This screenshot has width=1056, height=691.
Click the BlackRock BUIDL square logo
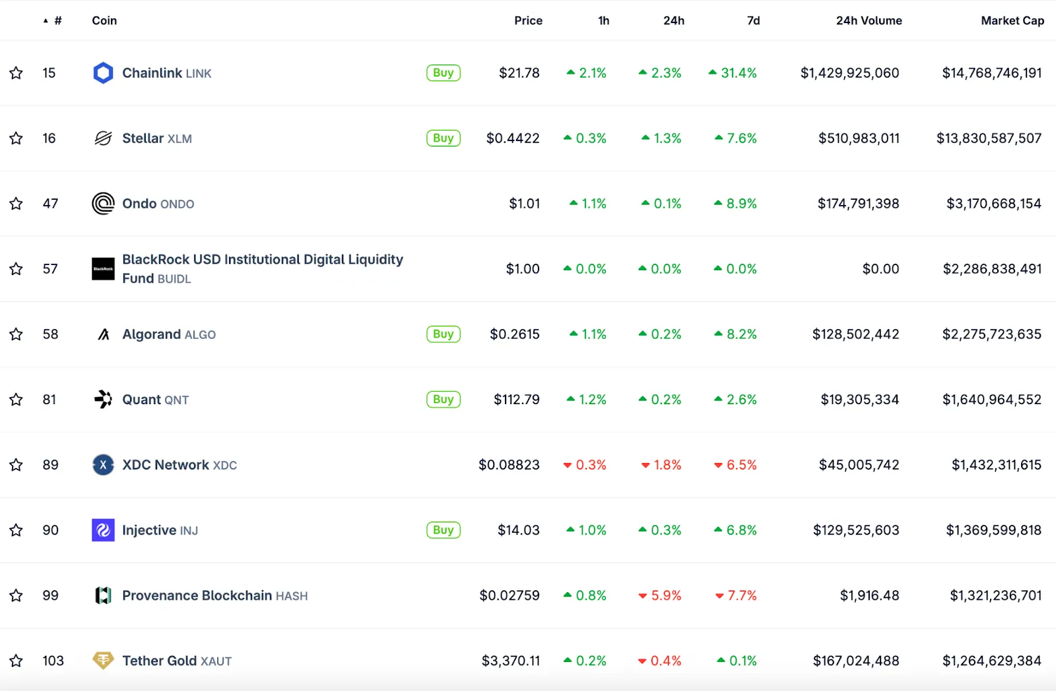[102, 268]
